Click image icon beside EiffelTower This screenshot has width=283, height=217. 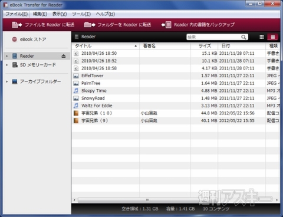(76, 76)
